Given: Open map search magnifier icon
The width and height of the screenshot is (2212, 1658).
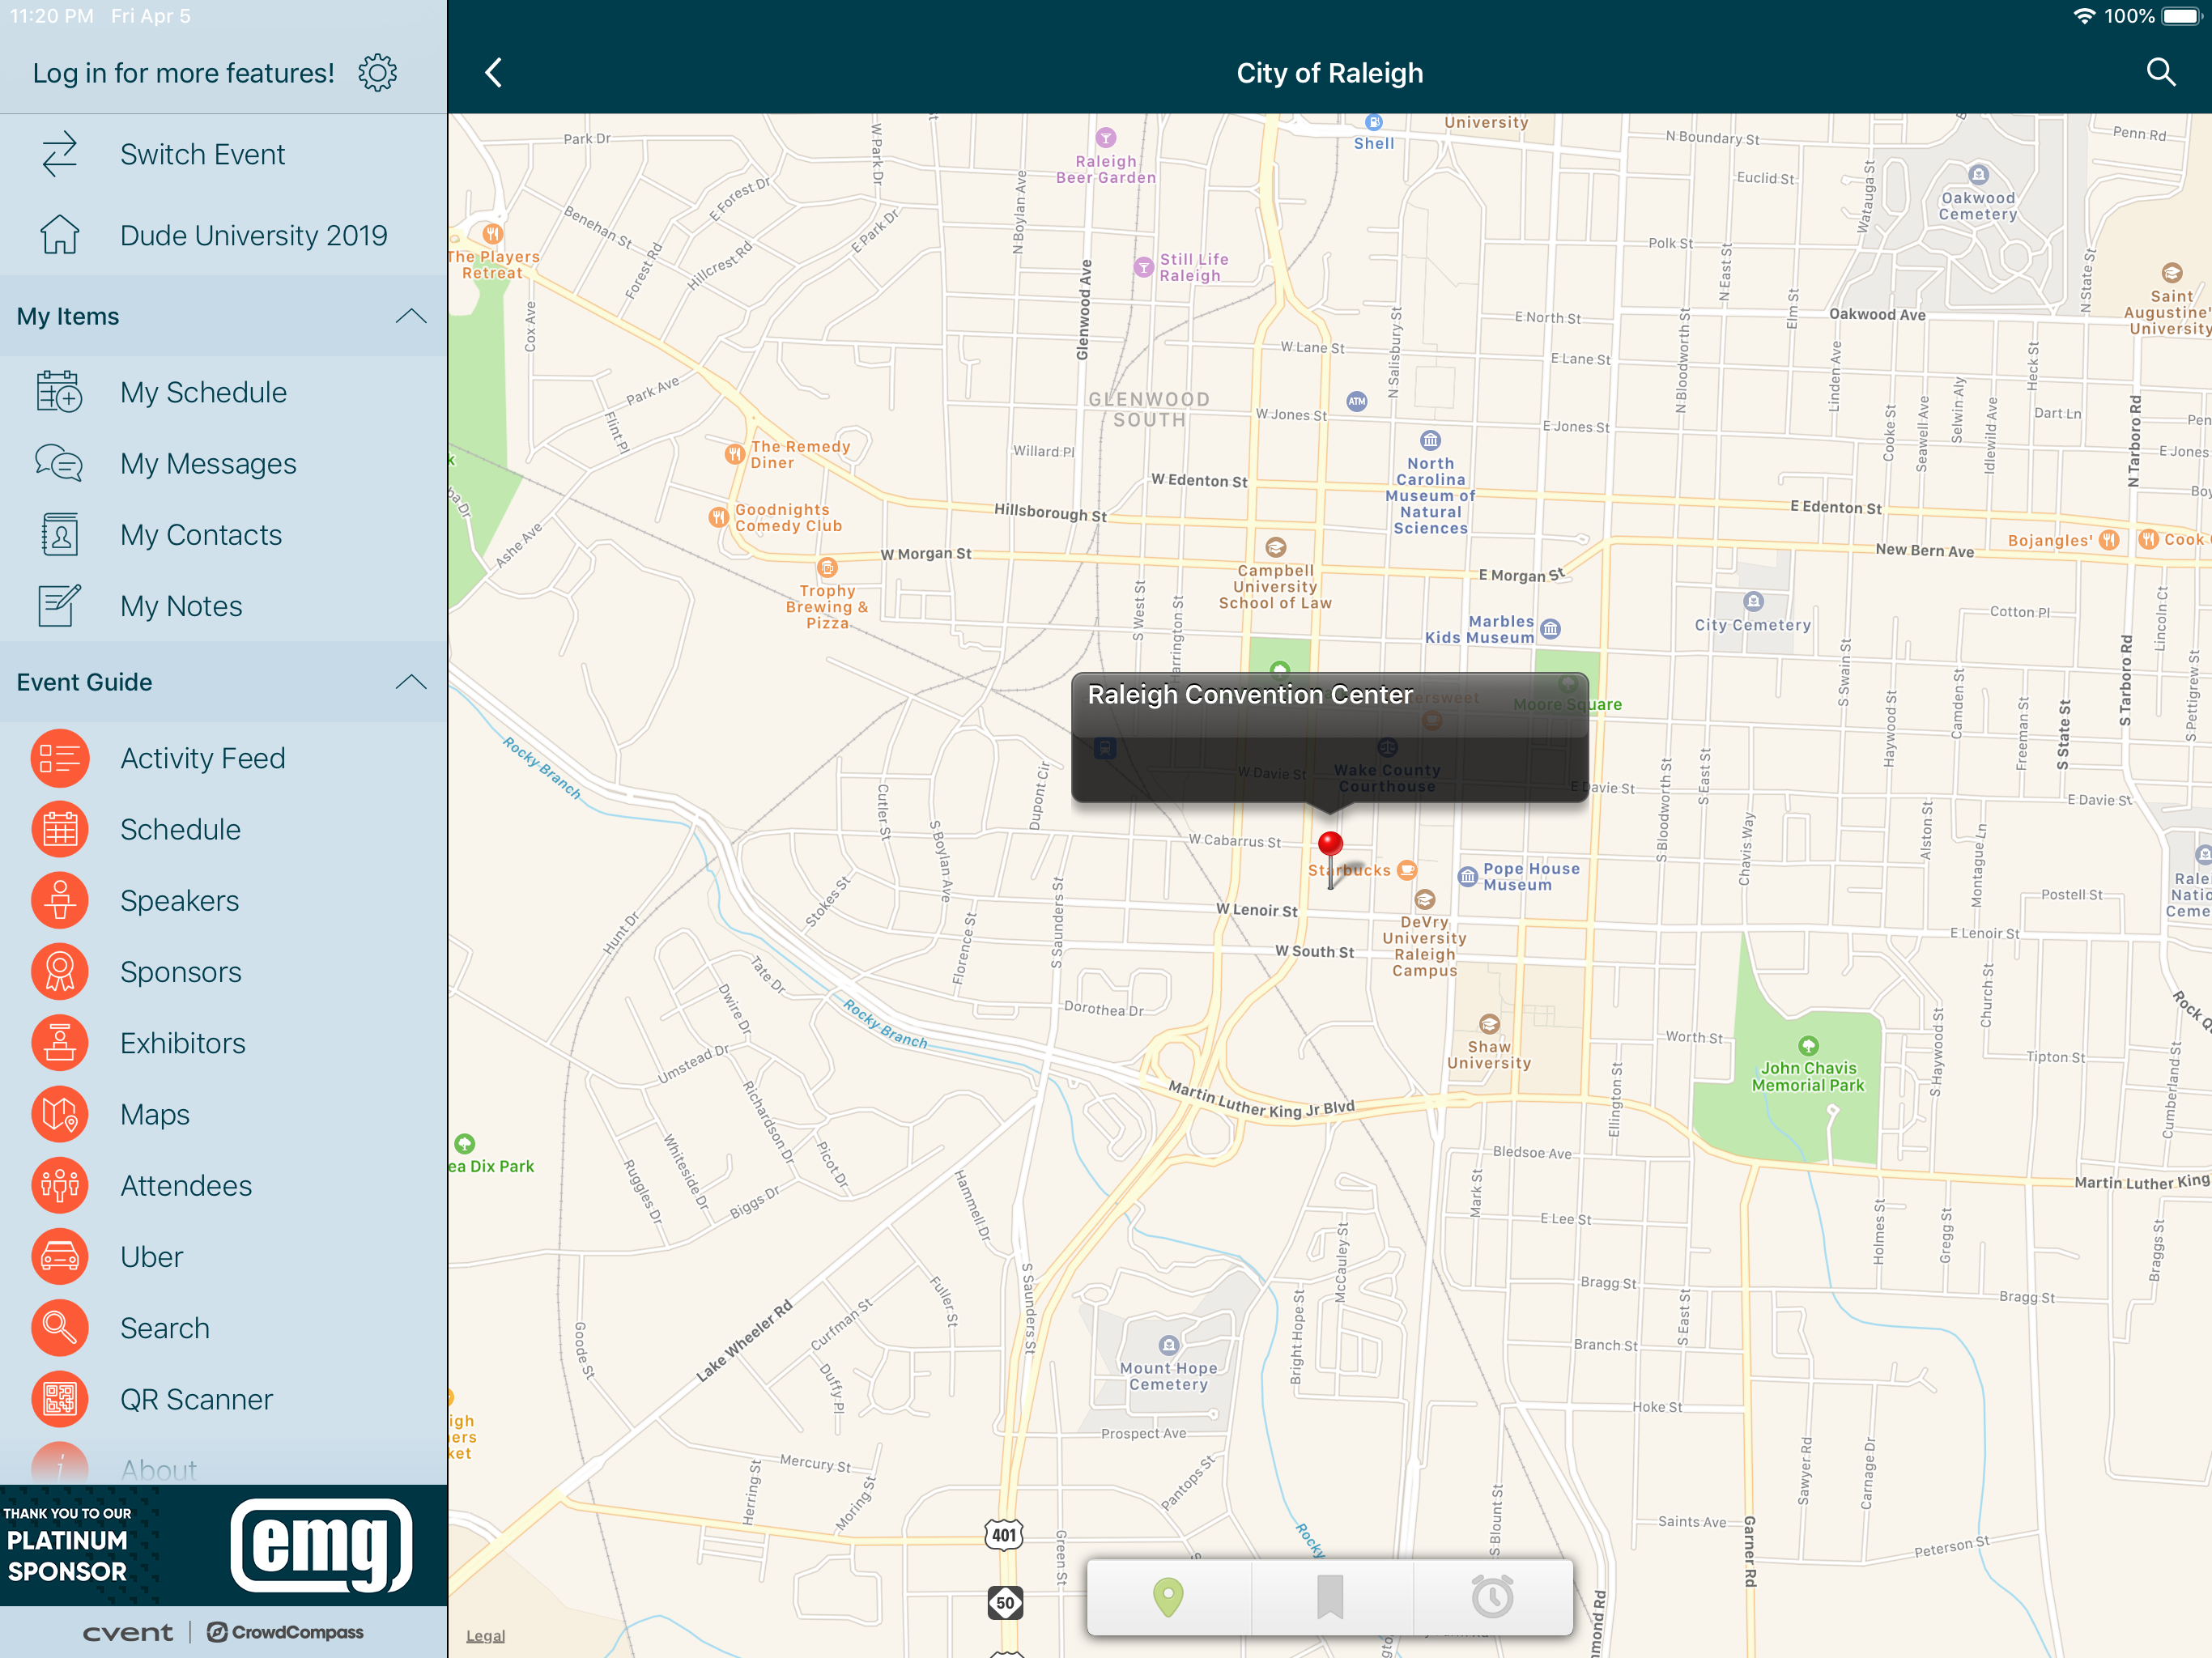Looking at the screenshot, I should coord(2160,73).
